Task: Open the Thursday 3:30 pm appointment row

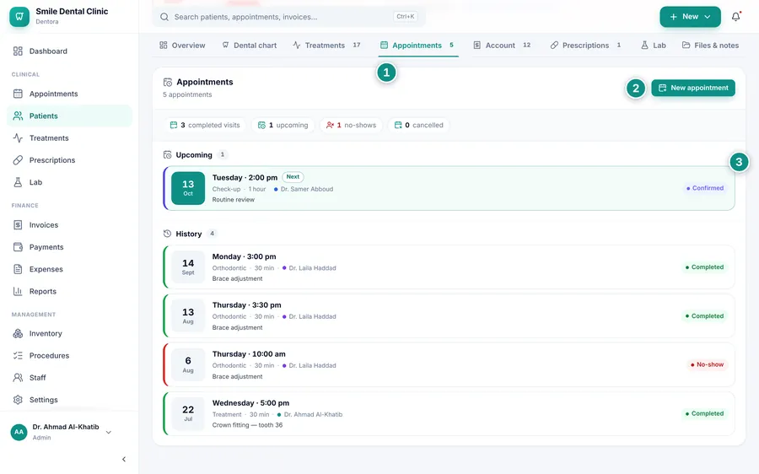Action: tap(449, 315)
